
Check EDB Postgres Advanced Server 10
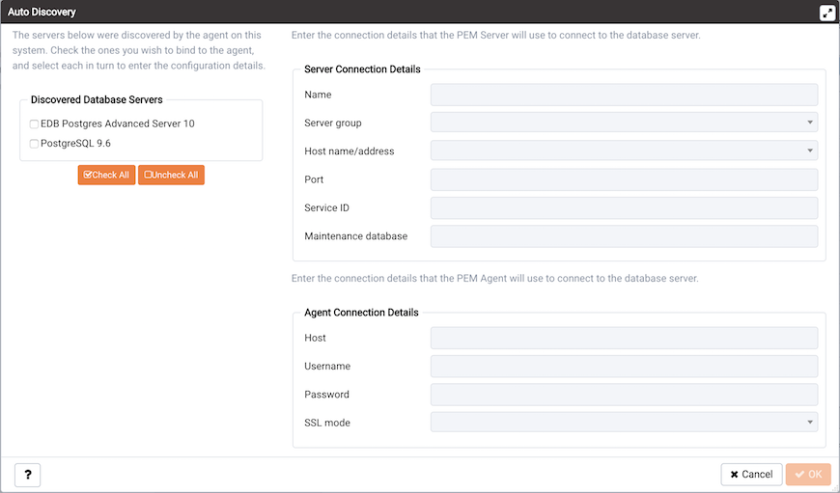click(x=34, y=124)
